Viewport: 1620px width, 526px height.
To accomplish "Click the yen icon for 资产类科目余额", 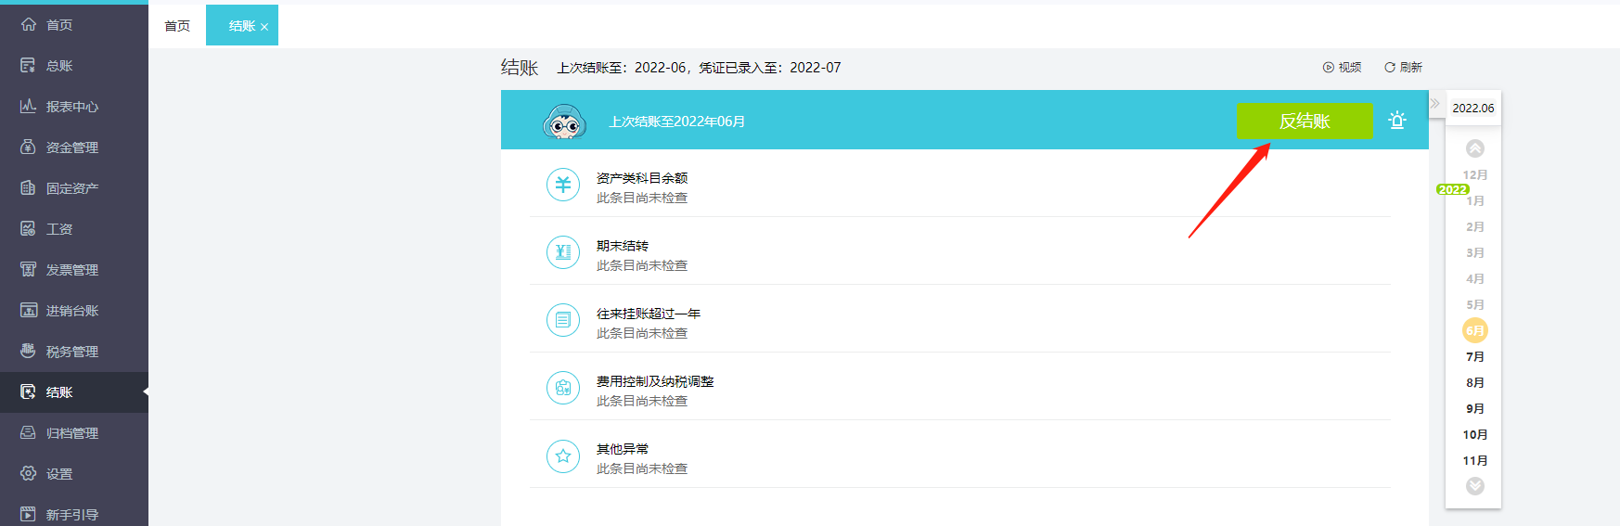I will tap(563, 185).
